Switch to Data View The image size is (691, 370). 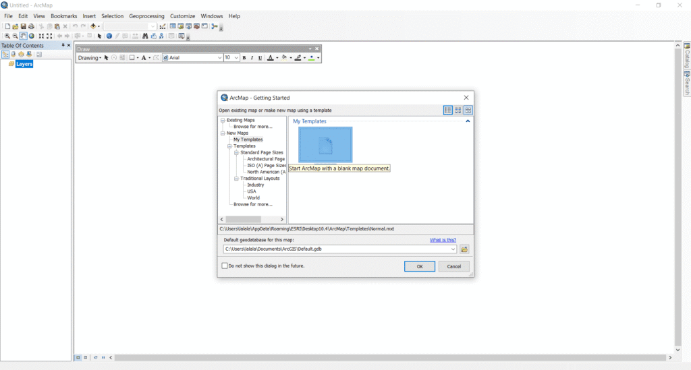click(78, 358)
